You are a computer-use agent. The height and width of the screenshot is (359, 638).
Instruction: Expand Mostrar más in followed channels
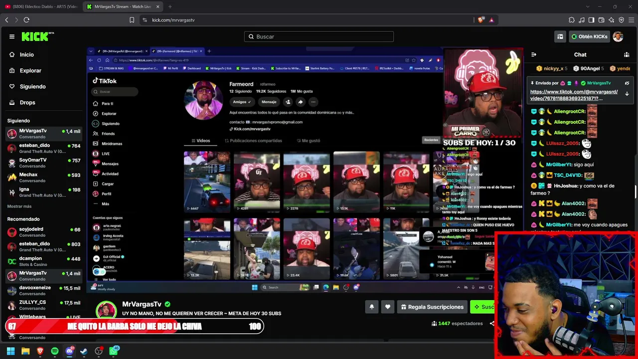[19, 206]
